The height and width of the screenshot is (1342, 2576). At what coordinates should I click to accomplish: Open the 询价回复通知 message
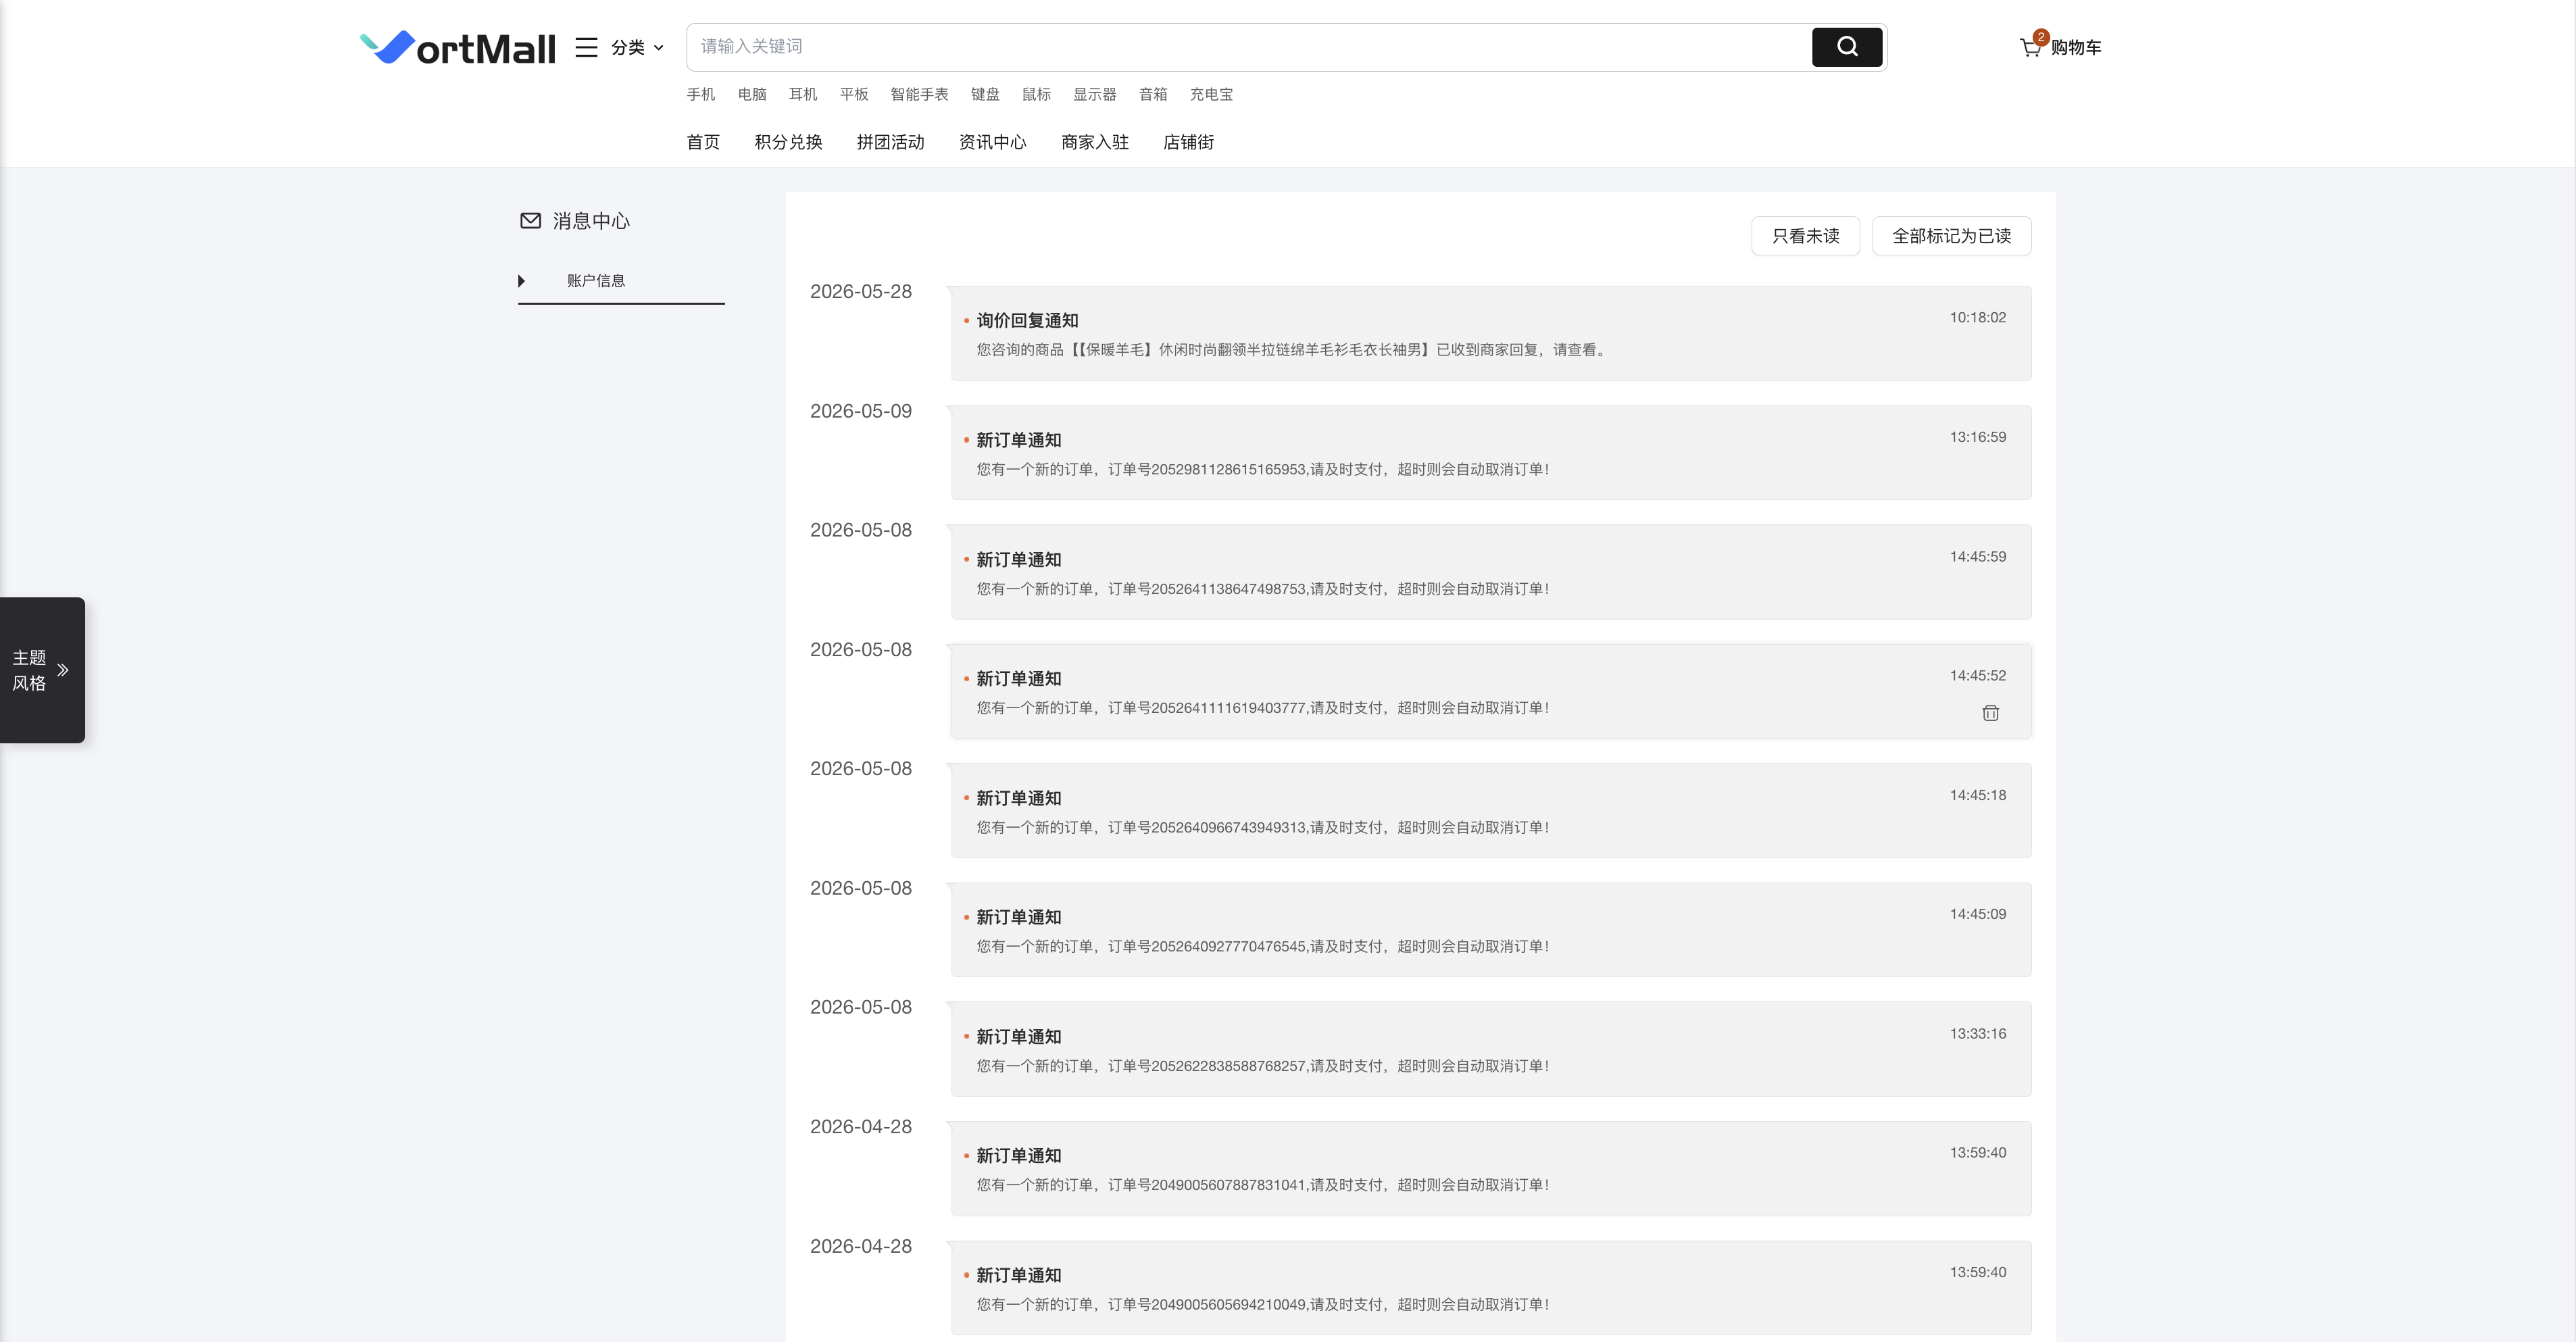[1490, 333]
